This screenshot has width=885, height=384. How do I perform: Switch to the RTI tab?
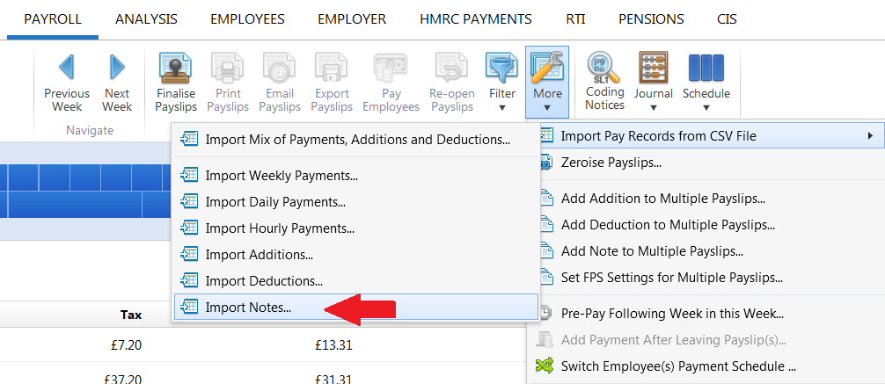575,19
